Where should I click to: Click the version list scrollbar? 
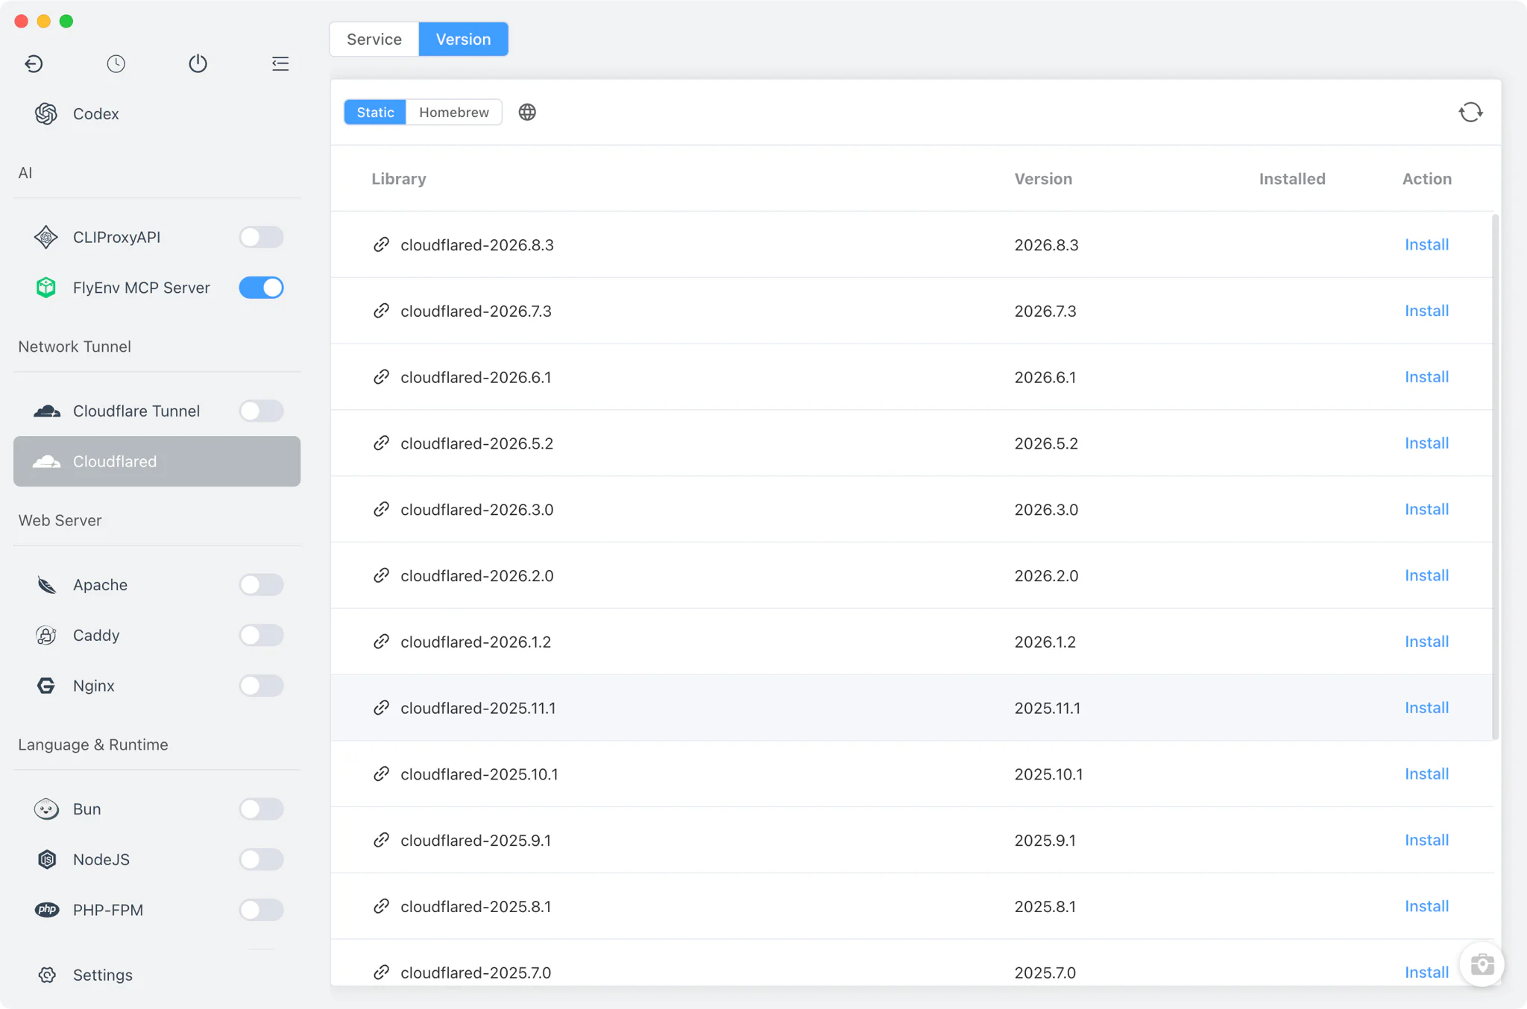pyautogui.click(x=1495, y=477)
